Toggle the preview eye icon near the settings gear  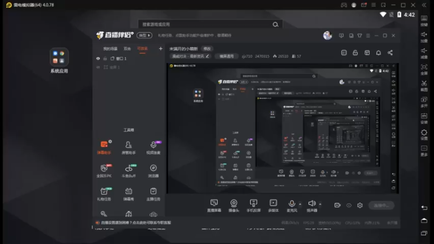[349, 206]
